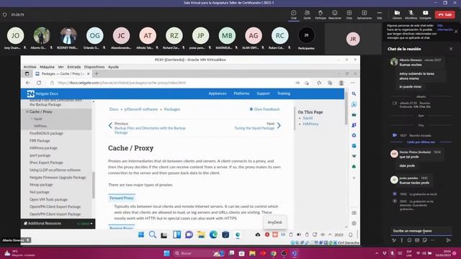Click the docs.netgate.com address bar
The image size is (461, 259).
pos(171,83)
